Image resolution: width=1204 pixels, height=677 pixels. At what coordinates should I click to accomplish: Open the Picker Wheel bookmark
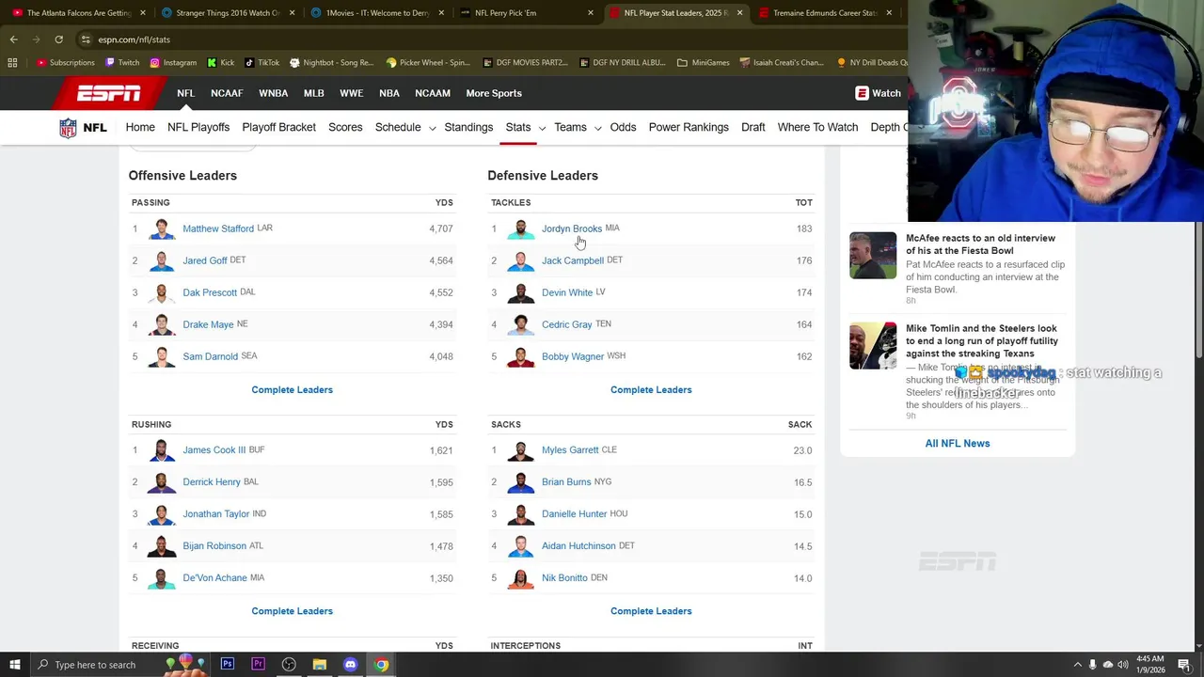click(428, 63)
